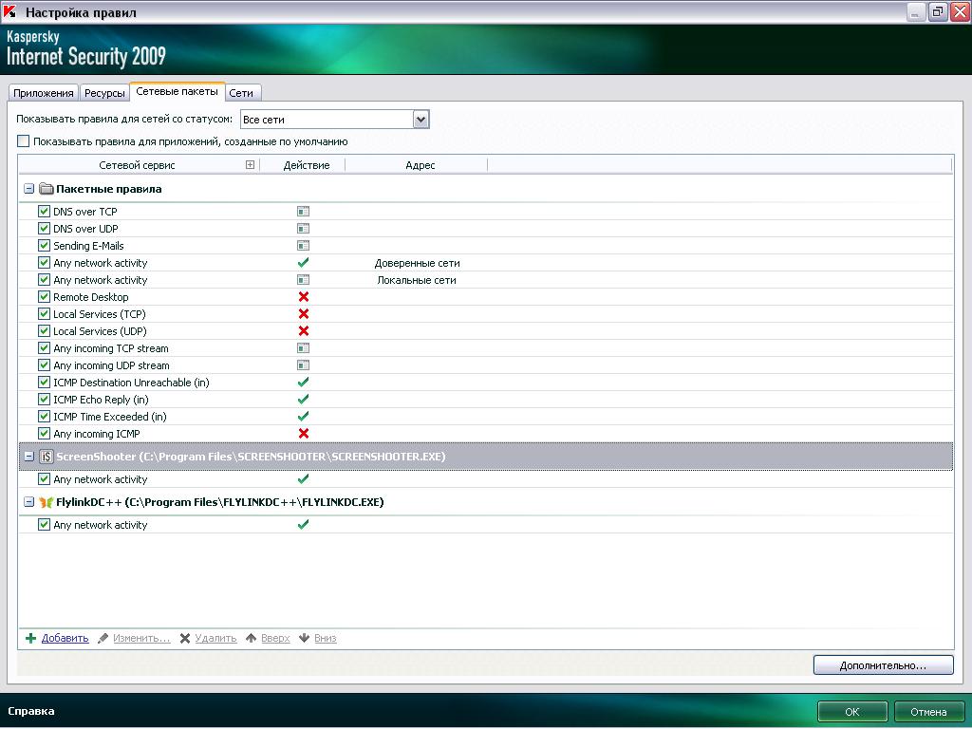Click the green checkmark for ICMP Time Exceeded
Image resolution: width=972 pixels, height=729 pixels.
(304, 417)
